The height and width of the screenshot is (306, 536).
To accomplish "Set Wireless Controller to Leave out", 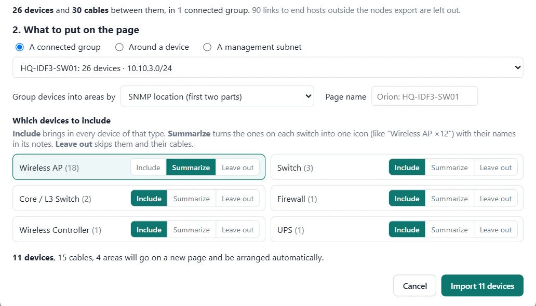I will (x=237, y=230).
